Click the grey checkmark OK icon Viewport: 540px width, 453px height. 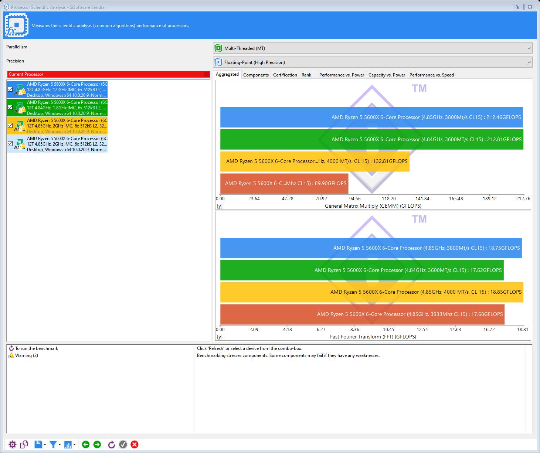pos(123,445)
